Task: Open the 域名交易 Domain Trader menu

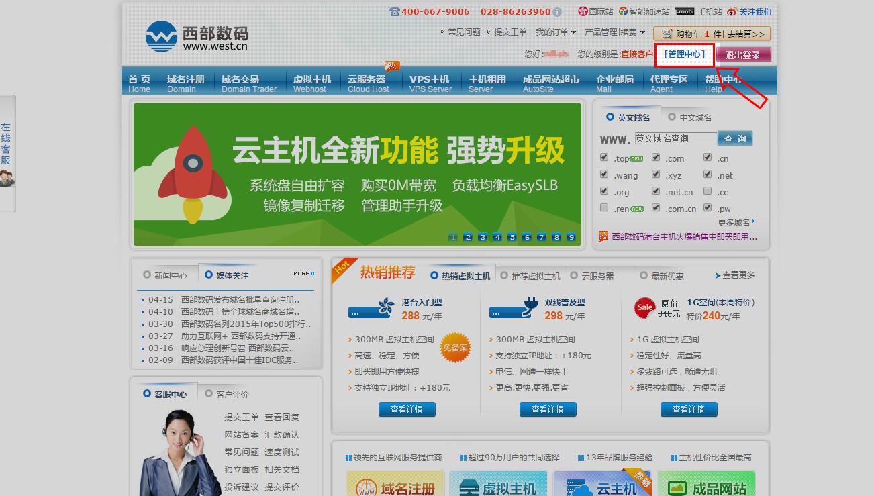Action: pyautogui.click(x=249, y=83)
